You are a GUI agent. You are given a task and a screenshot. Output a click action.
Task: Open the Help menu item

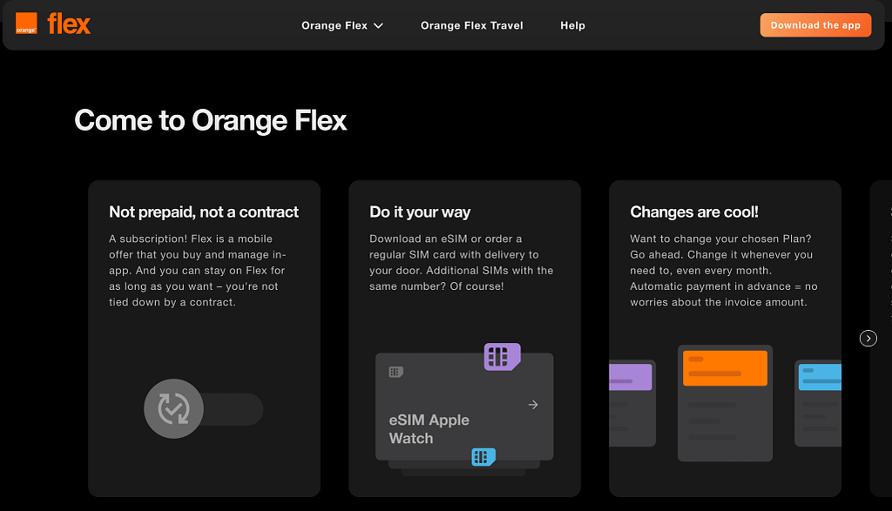(x=572, y=25)
